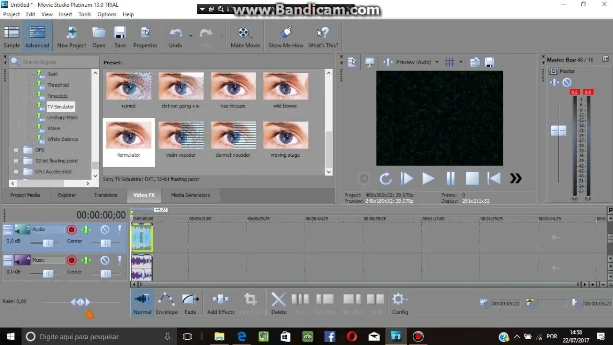Switch to Advanced mode

[x=37, y=37]
